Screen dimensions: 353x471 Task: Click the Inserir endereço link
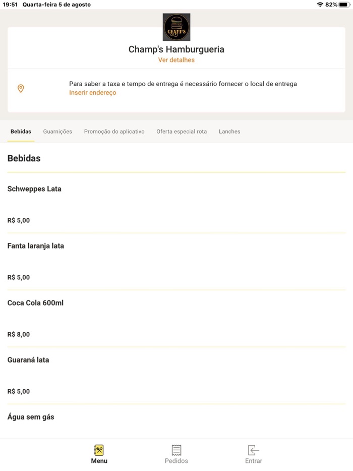coord(93,93)
